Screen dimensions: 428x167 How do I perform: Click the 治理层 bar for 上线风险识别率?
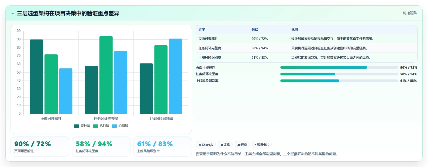pos(175,76)
